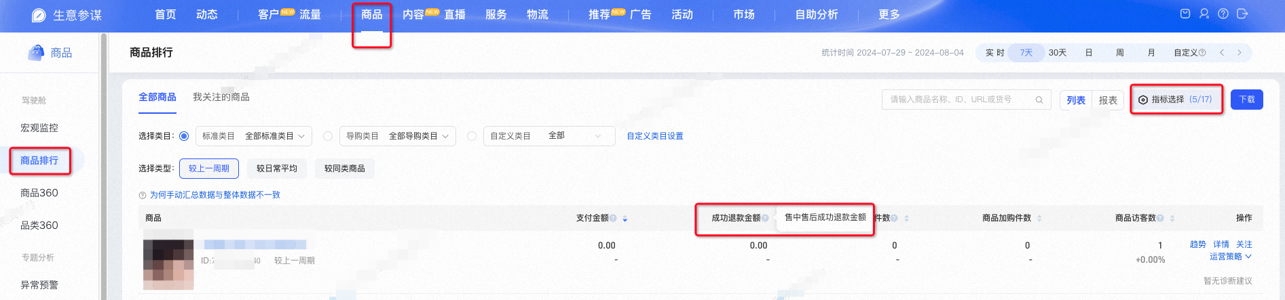This screenshot has height=300, width=1285.
Task: Select the 自定义类目 radio button
Action: (x=472, y=136)
